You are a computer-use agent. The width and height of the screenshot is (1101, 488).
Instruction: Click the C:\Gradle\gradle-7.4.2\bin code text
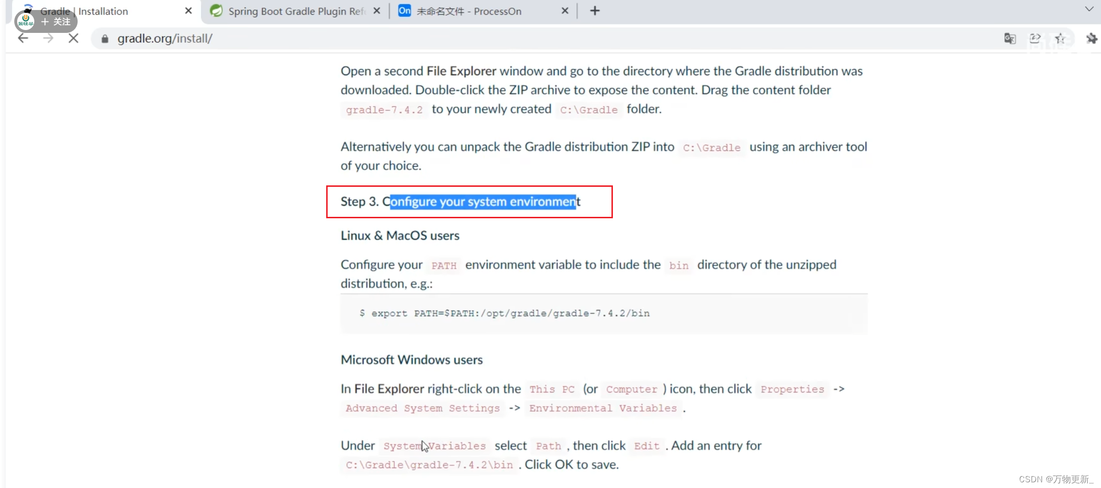coord(430,465)
